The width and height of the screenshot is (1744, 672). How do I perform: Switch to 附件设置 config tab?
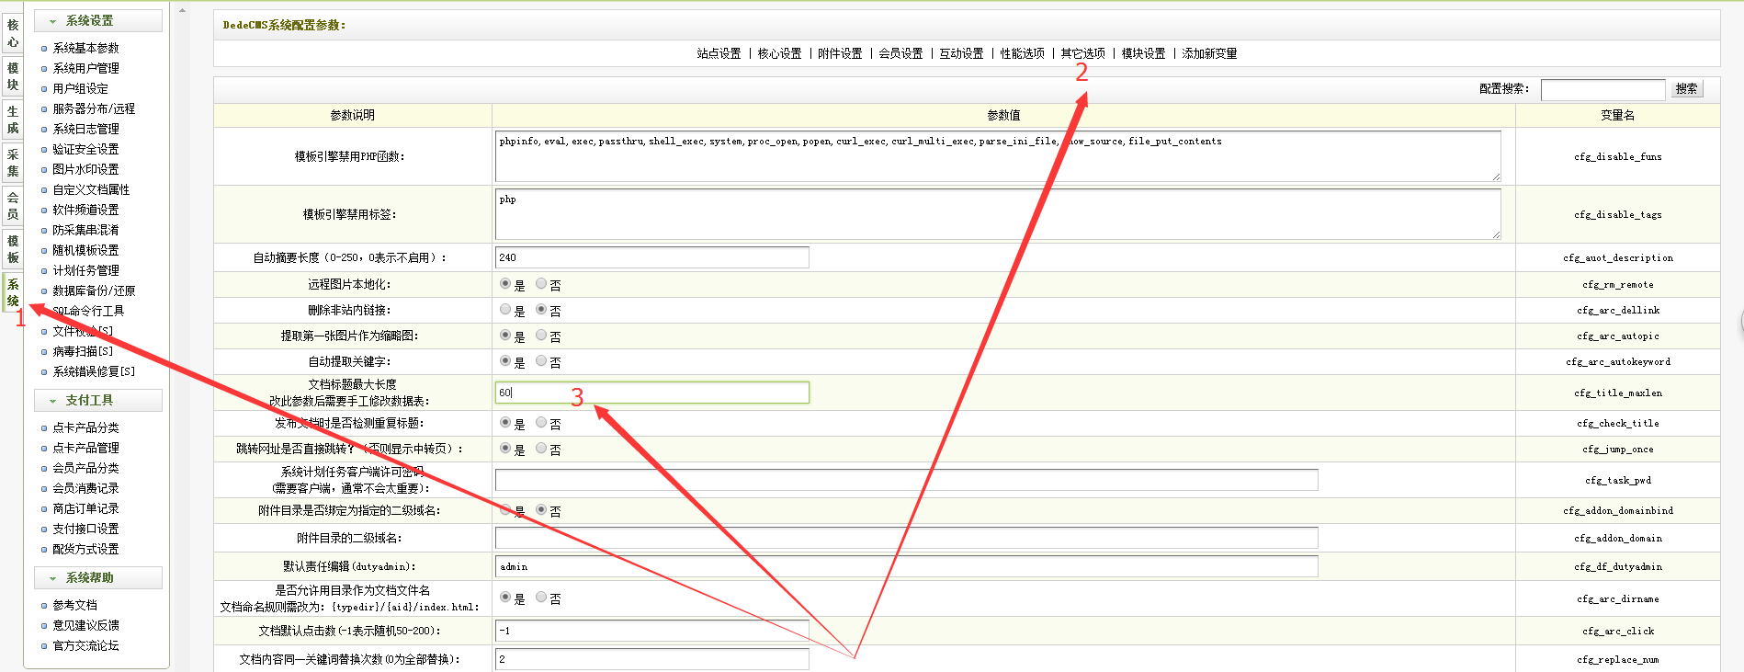840,53
